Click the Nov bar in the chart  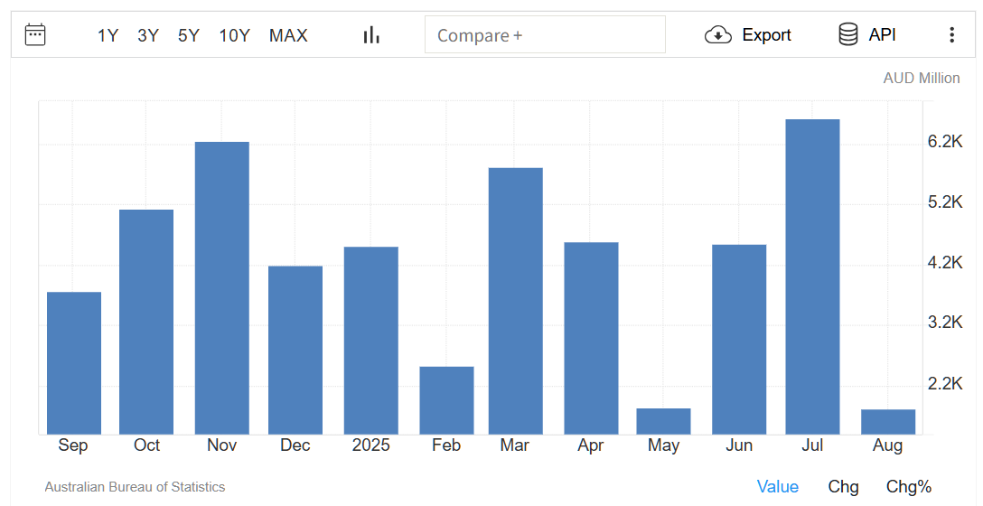tap(221, 287)
